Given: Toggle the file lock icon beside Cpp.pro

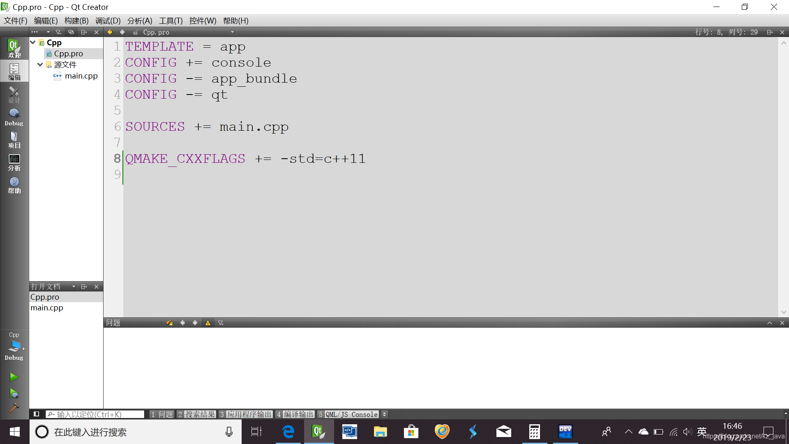Looking at the screenshot, I should point(135,32).
